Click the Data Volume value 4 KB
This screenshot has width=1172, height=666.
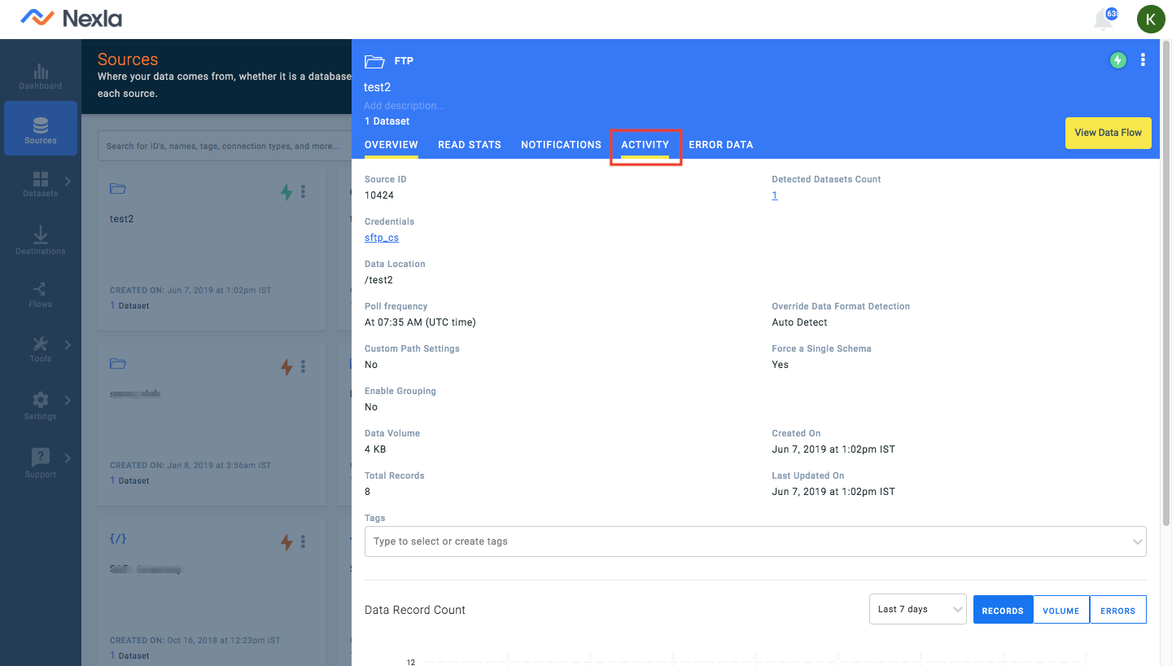coord(375,449)
